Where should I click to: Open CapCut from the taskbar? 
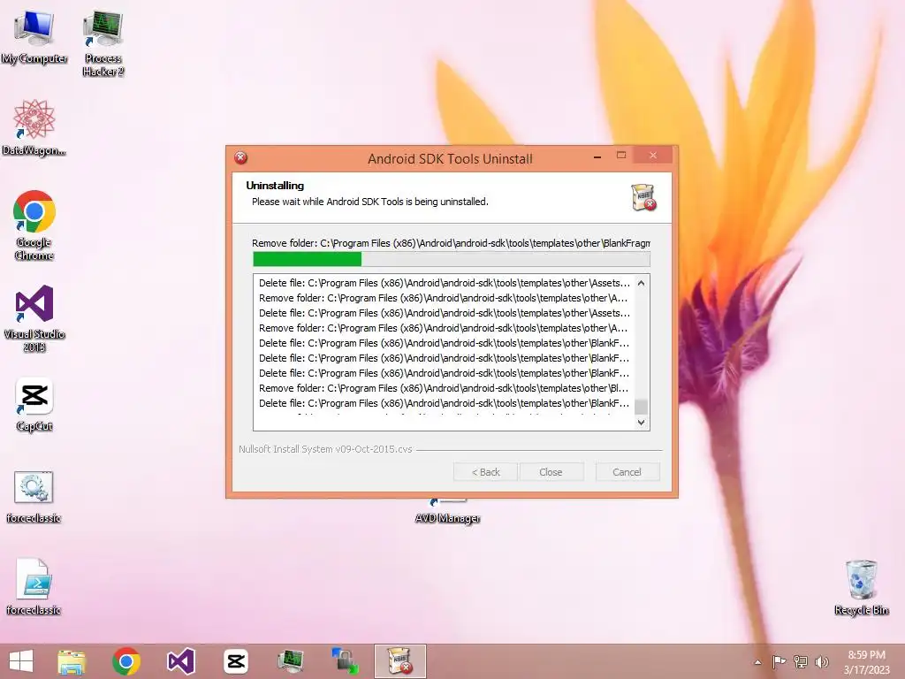tap(235, 661)
